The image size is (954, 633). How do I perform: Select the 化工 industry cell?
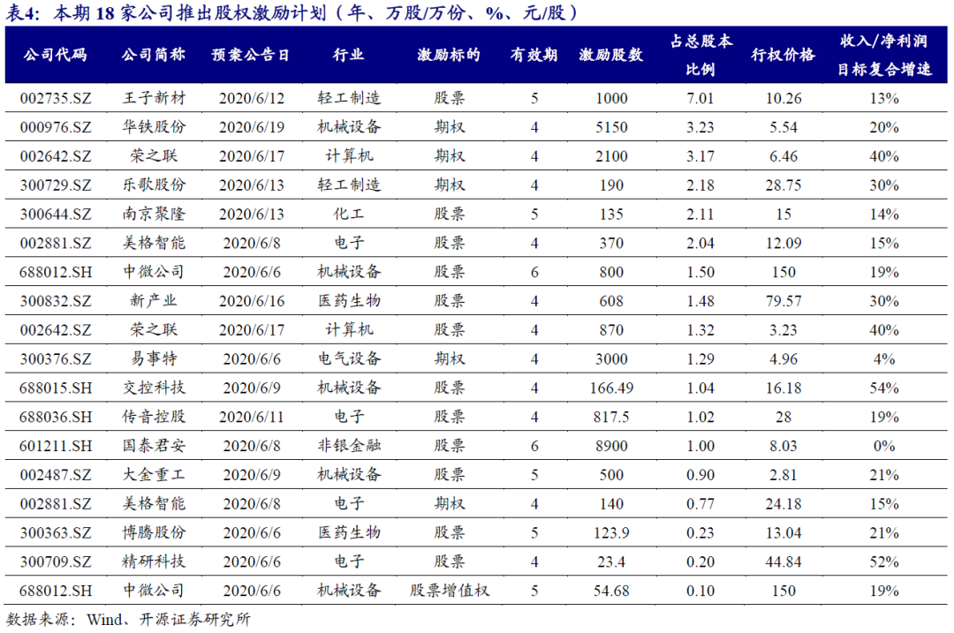click(x=349, y=214)
